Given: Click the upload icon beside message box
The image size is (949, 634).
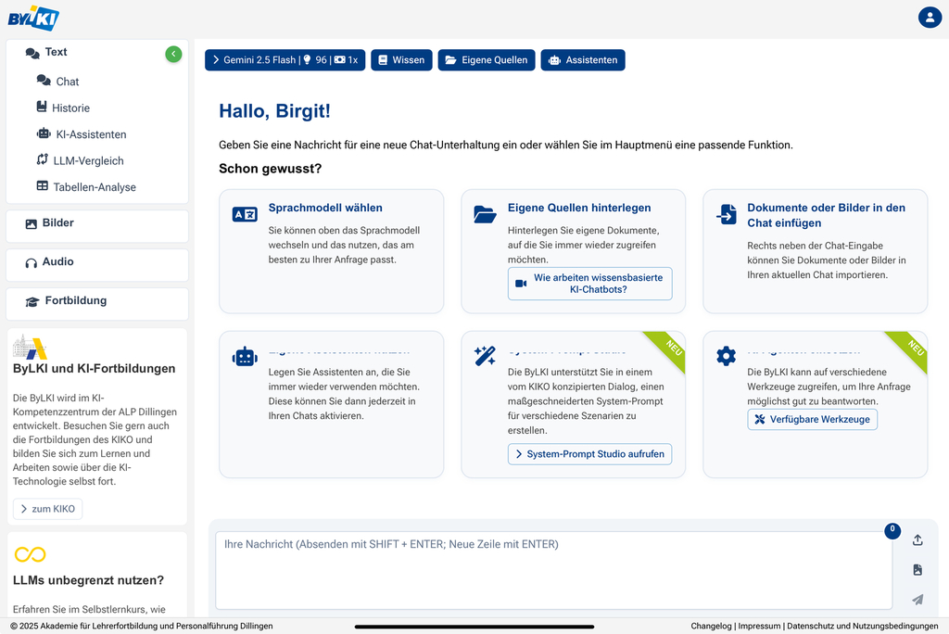Looking at the screenshot, I should coord(917,540).
